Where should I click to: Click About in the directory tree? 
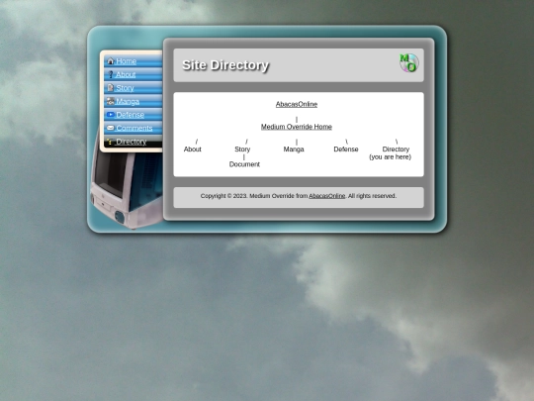tap(193, 150)
